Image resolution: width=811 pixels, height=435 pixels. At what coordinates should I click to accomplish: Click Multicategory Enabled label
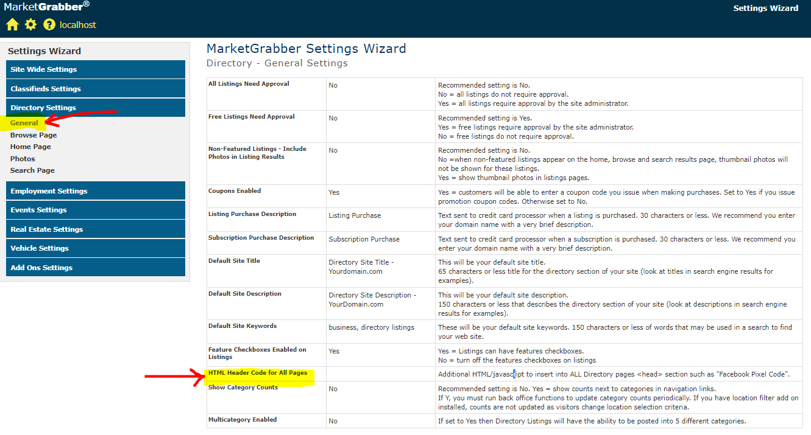pyautogui.click(x=243, y=419)
